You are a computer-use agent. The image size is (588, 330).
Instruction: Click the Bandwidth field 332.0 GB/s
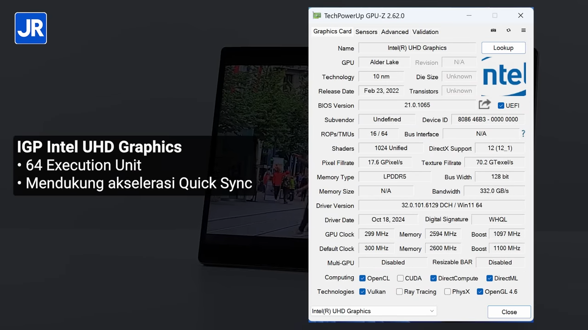pos(494,191)
